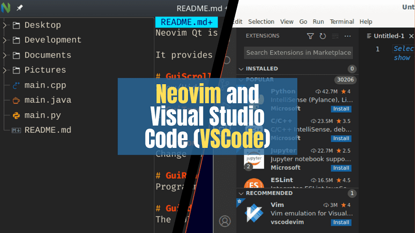415x233 pixels.
Task: Expand the Pictures folder chevron
Action: 5,70
